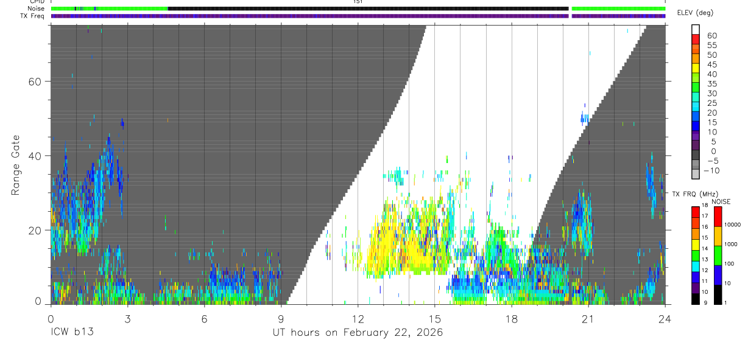Click the 'NOISE' legend title

point(721,201)
